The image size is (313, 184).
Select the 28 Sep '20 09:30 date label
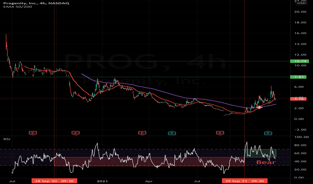(54, 181)
